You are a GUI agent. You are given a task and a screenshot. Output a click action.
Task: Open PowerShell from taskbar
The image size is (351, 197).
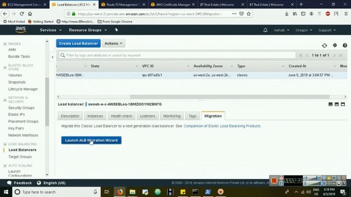point(208,192)
